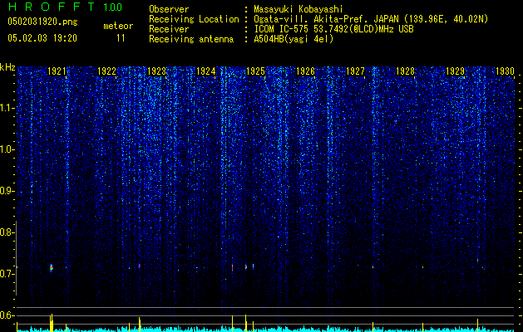Click the bright meteor echo just before the 1921 mark
Image resolution: width=523 pixels, height=332 pixels.
coord(52,268)
